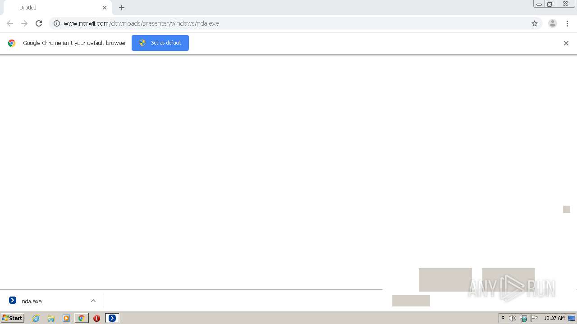Open Windows Explorer folder icon in taskbar
This screenshot has width=577, height=324.
tap(51, 318)
